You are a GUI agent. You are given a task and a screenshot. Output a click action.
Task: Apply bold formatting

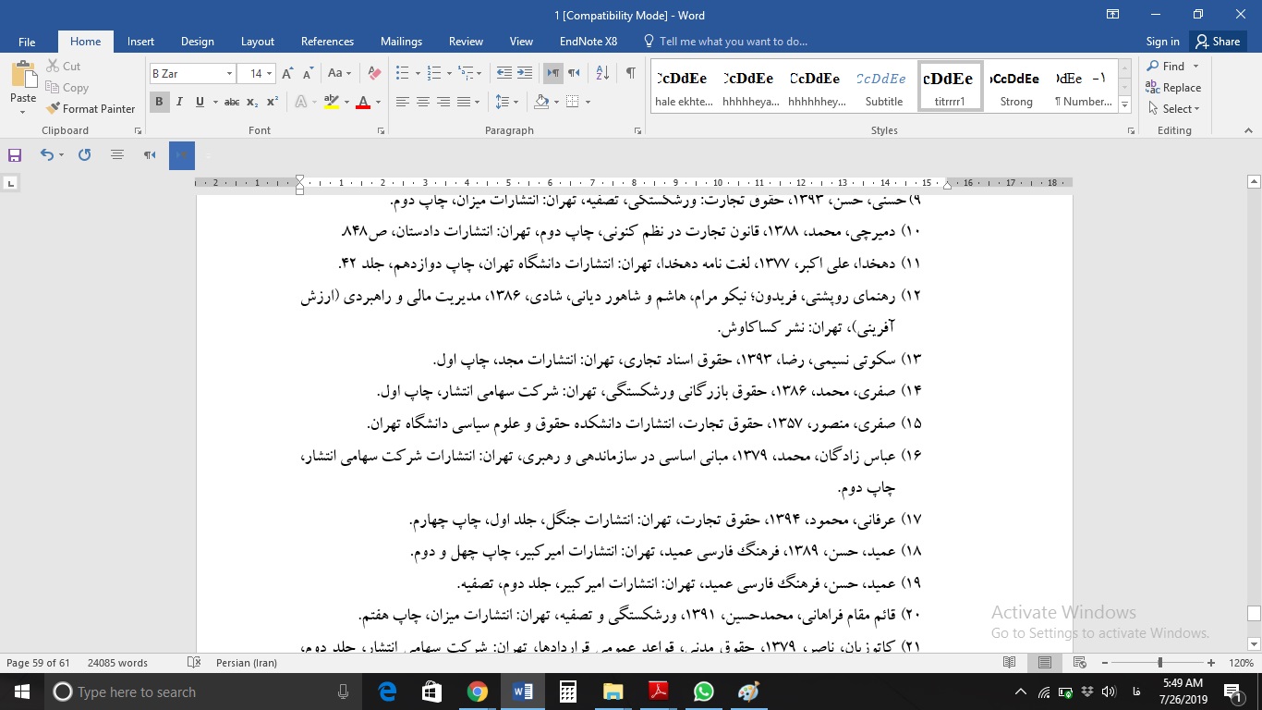157,102
